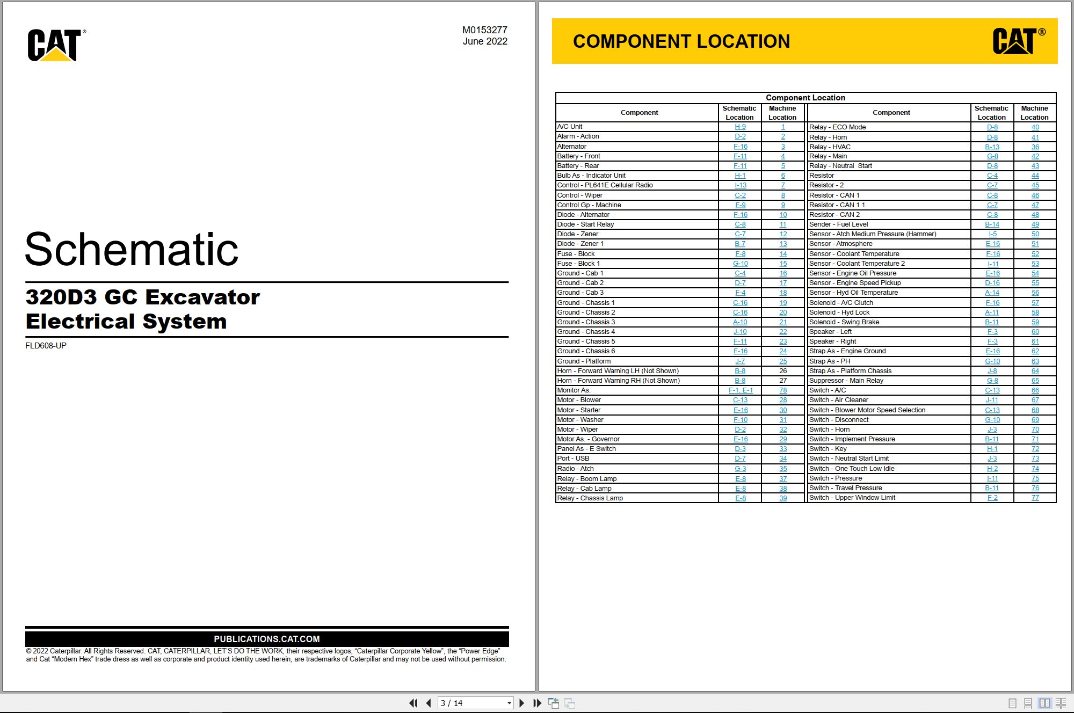Open schematic location F-16 for Alternator
1074x713 pixels.
click(741, 147)
